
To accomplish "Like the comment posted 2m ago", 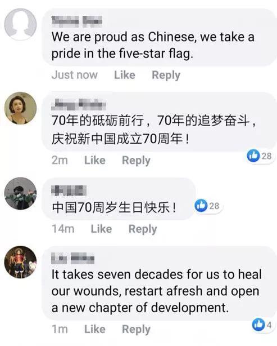I will (x=95, y=160).
